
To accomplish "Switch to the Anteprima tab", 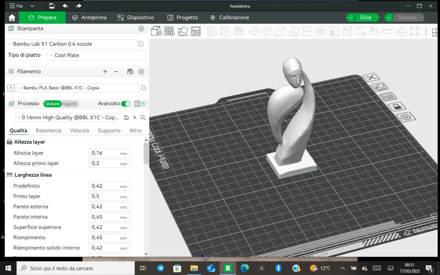I will (x=89, y=18).
